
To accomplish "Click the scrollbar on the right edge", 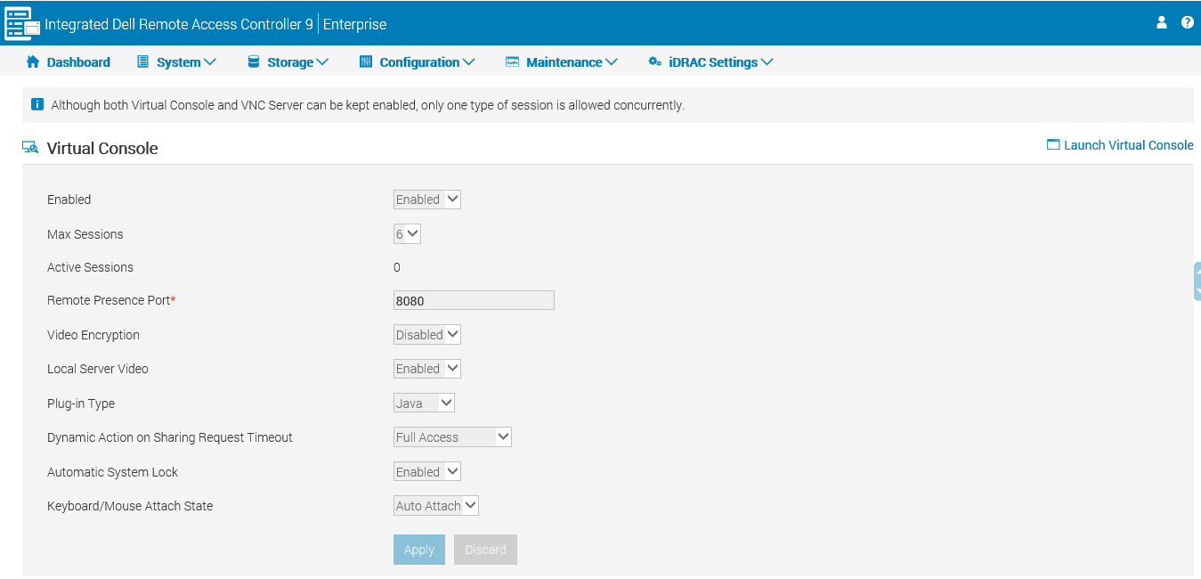I will point(1197,281).
